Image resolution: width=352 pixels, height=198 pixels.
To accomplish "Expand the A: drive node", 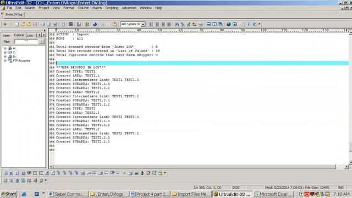I will [x=5, y=48].
